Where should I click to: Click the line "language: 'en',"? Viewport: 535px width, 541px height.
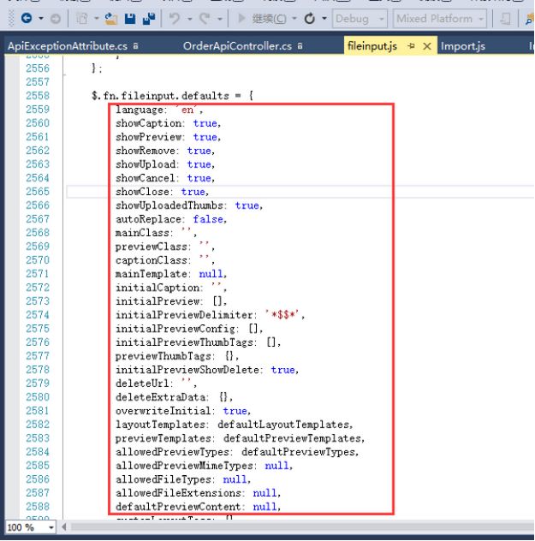click(x=159, y=110)
